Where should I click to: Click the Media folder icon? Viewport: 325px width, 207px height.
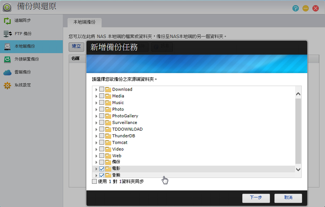click(108, 96)
